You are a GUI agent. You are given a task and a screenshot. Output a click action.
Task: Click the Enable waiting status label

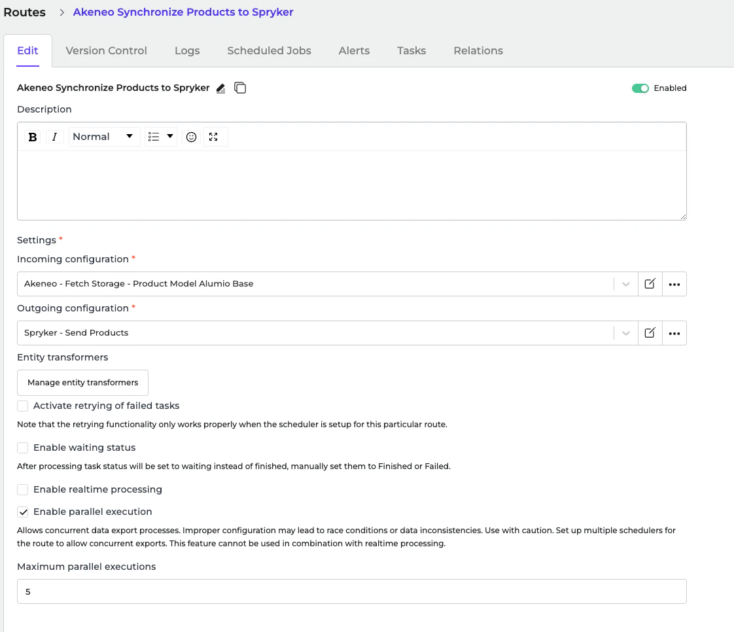(x=84, y=448)
